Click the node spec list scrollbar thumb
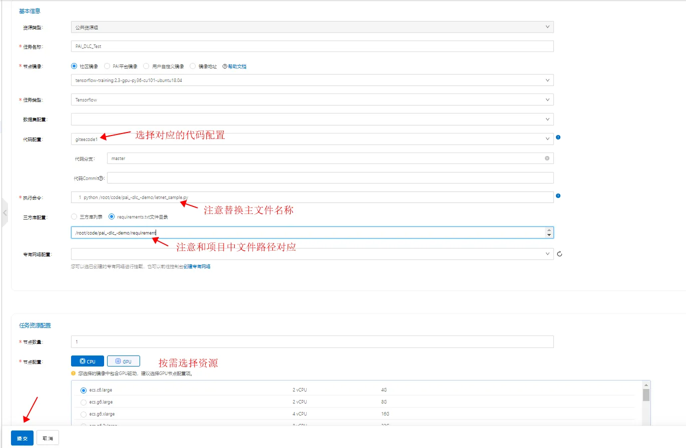The image size is (686, 448). pos(646,395)
